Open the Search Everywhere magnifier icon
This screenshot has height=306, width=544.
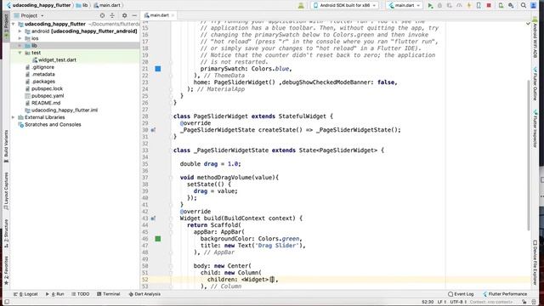[x=524, y=5]
